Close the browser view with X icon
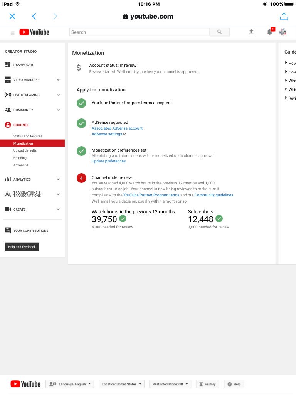 12,16
